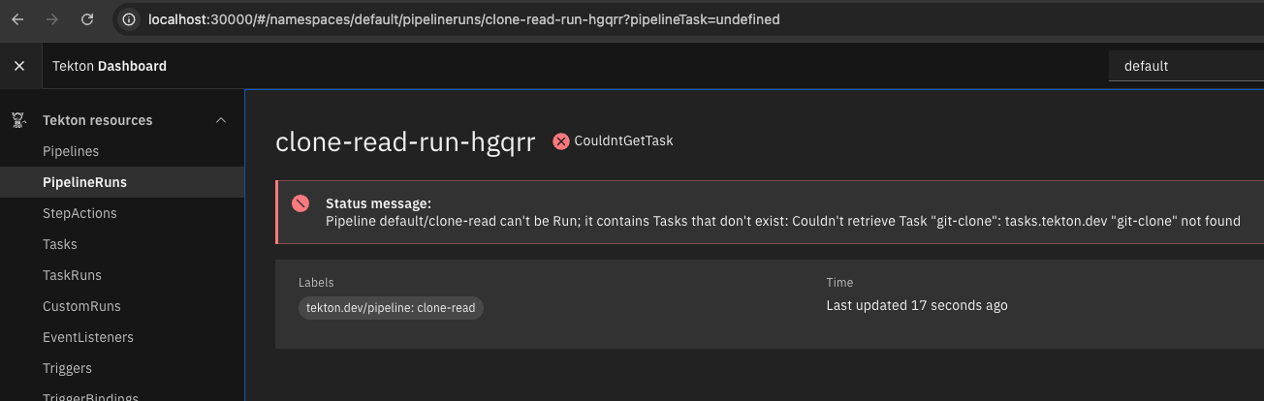Open Pipelines in the sidebar
The width and height of the screenshot is (1264, 401).
coord(71,151)
